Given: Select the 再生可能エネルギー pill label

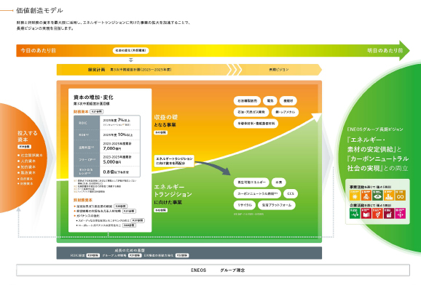Looking at the screenshot, I should pos(251,182).
